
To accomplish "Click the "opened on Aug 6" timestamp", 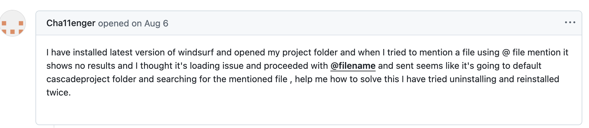I will (133, 24).
